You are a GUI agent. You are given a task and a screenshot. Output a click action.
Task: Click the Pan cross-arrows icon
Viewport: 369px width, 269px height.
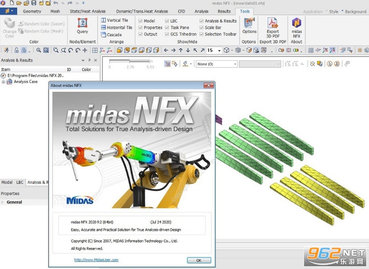pyautogui.click(x=85, y=50)
